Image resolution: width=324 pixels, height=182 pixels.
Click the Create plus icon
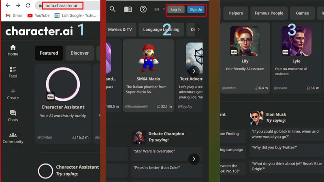(x=13, y=94)
